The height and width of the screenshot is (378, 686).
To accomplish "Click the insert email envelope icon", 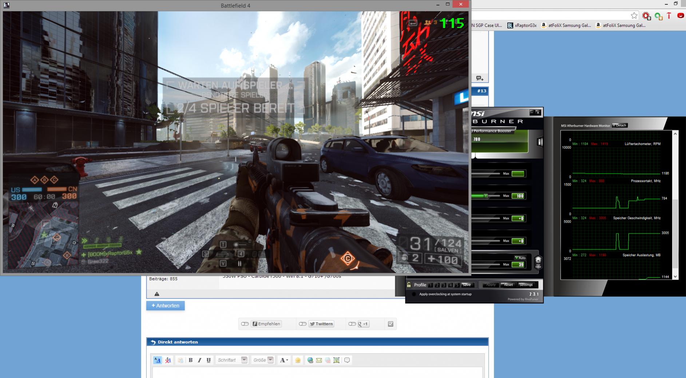I will pyautogui.click(x=319, y=360).
